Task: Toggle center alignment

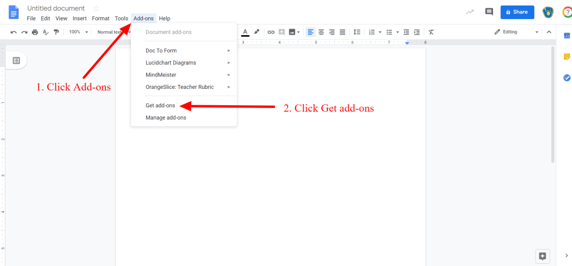Action: (321, 32)
